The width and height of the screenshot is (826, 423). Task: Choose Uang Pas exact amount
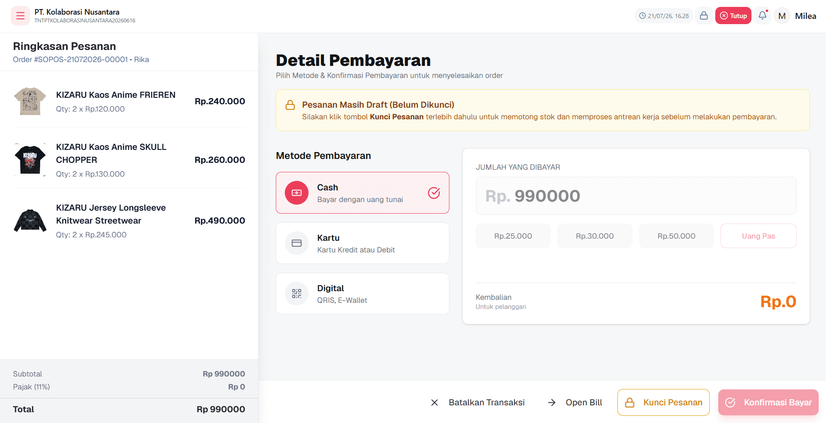pyautogui.click(x=758, y=236)
